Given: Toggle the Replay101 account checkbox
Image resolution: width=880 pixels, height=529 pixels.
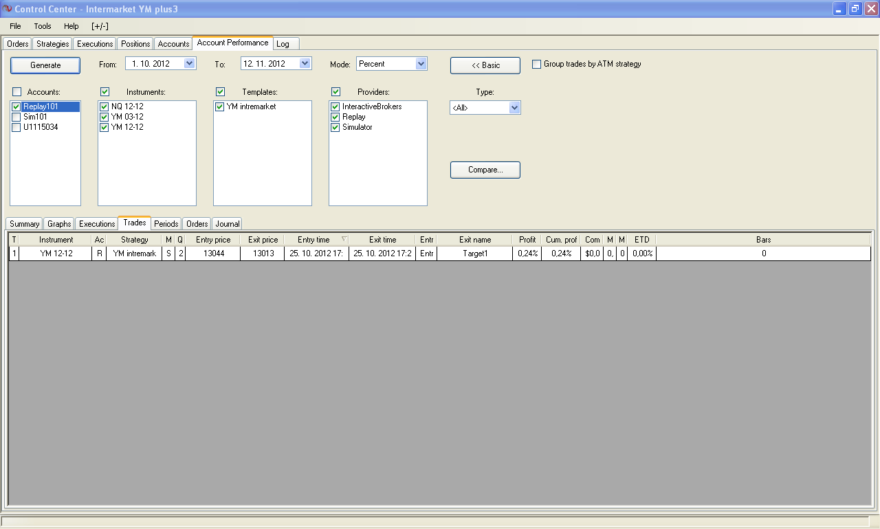Looking at the screenshot, I should click(x=16, y=106).
